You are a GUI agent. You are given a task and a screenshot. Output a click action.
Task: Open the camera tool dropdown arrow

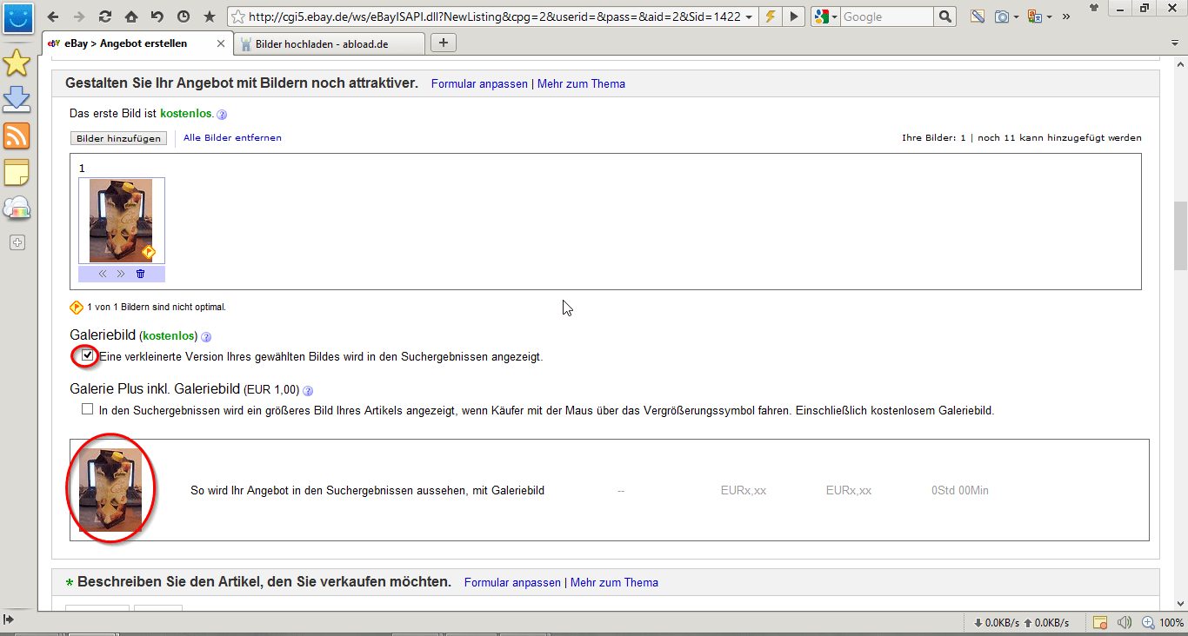(x=1015, y=16)
